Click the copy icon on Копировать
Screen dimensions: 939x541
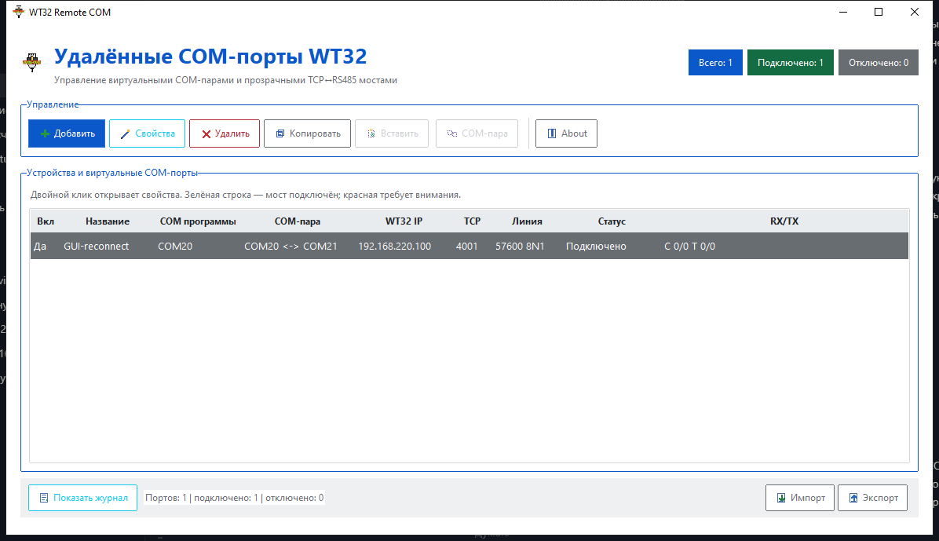pyautogui.click(x=280, y=133)
